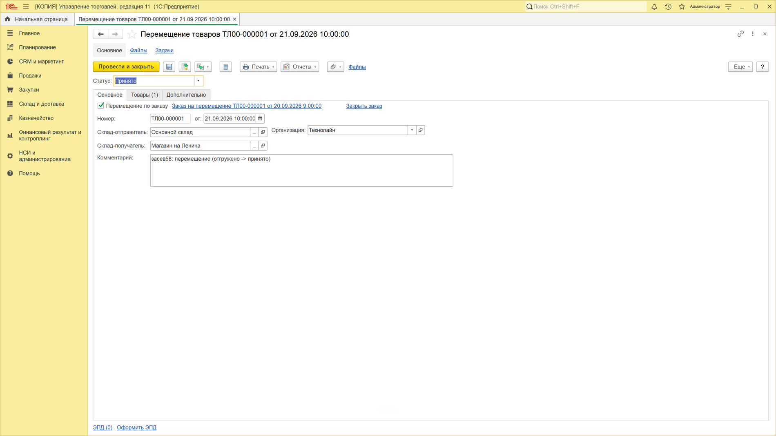Open Магазин на Ленина card icon
This screenshot has height=436, width=776.
263,146
